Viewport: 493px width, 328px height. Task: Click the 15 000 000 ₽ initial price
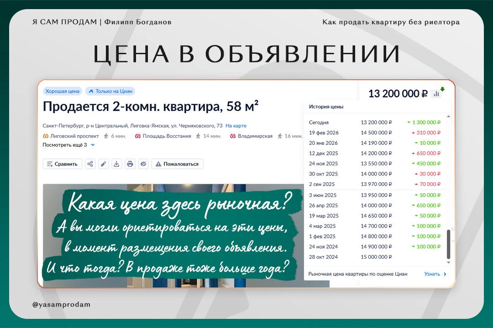tap(376, 257)
